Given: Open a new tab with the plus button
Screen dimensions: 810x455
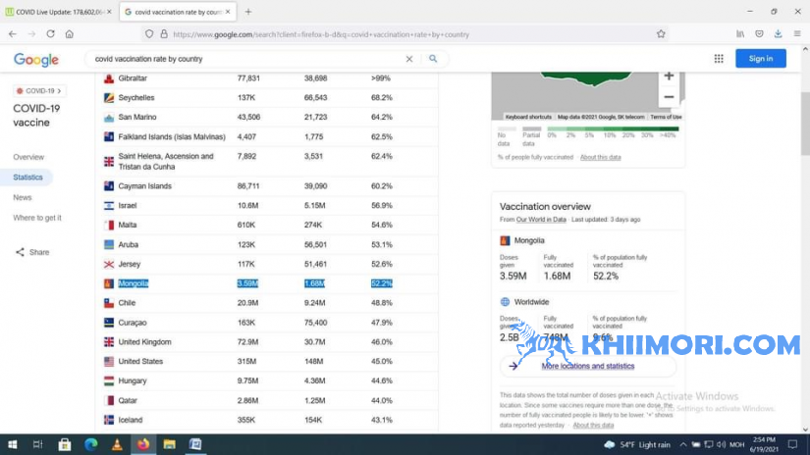Looking at the screenshot, I should click(x=248, y=12).
